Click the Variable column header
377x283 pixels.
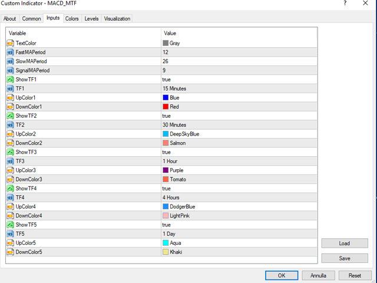pyautogui.click(x=84, y=33)
